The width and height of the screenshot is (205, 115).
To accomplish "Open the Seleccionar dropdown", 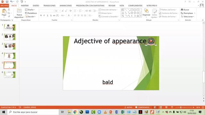I will point(188,17).
